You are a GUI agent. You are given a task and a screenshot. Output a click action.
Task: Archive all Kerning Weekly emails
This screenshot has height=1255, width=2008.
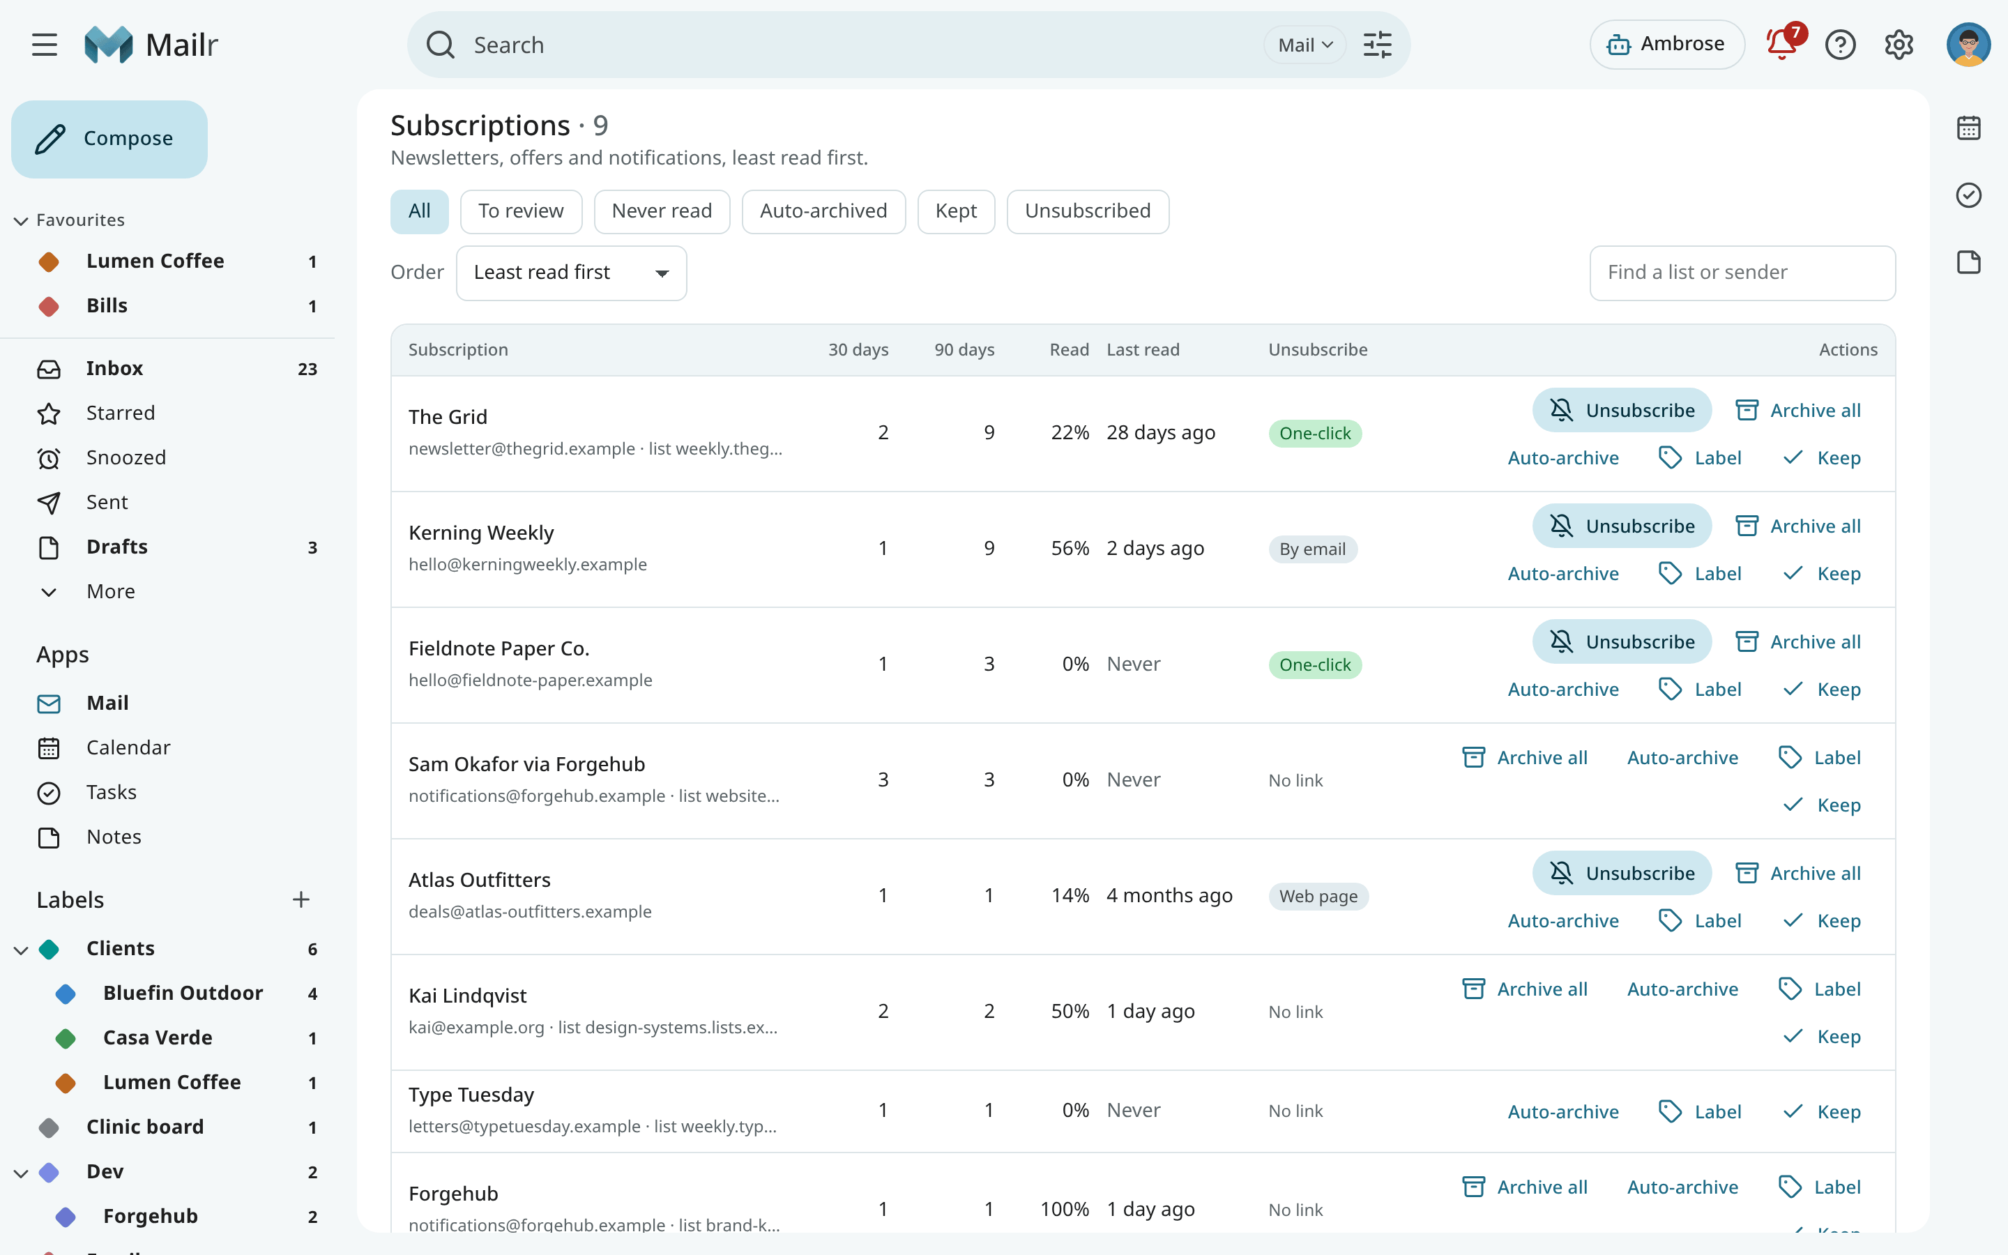pyautogui.click(x=1797, y=526)
